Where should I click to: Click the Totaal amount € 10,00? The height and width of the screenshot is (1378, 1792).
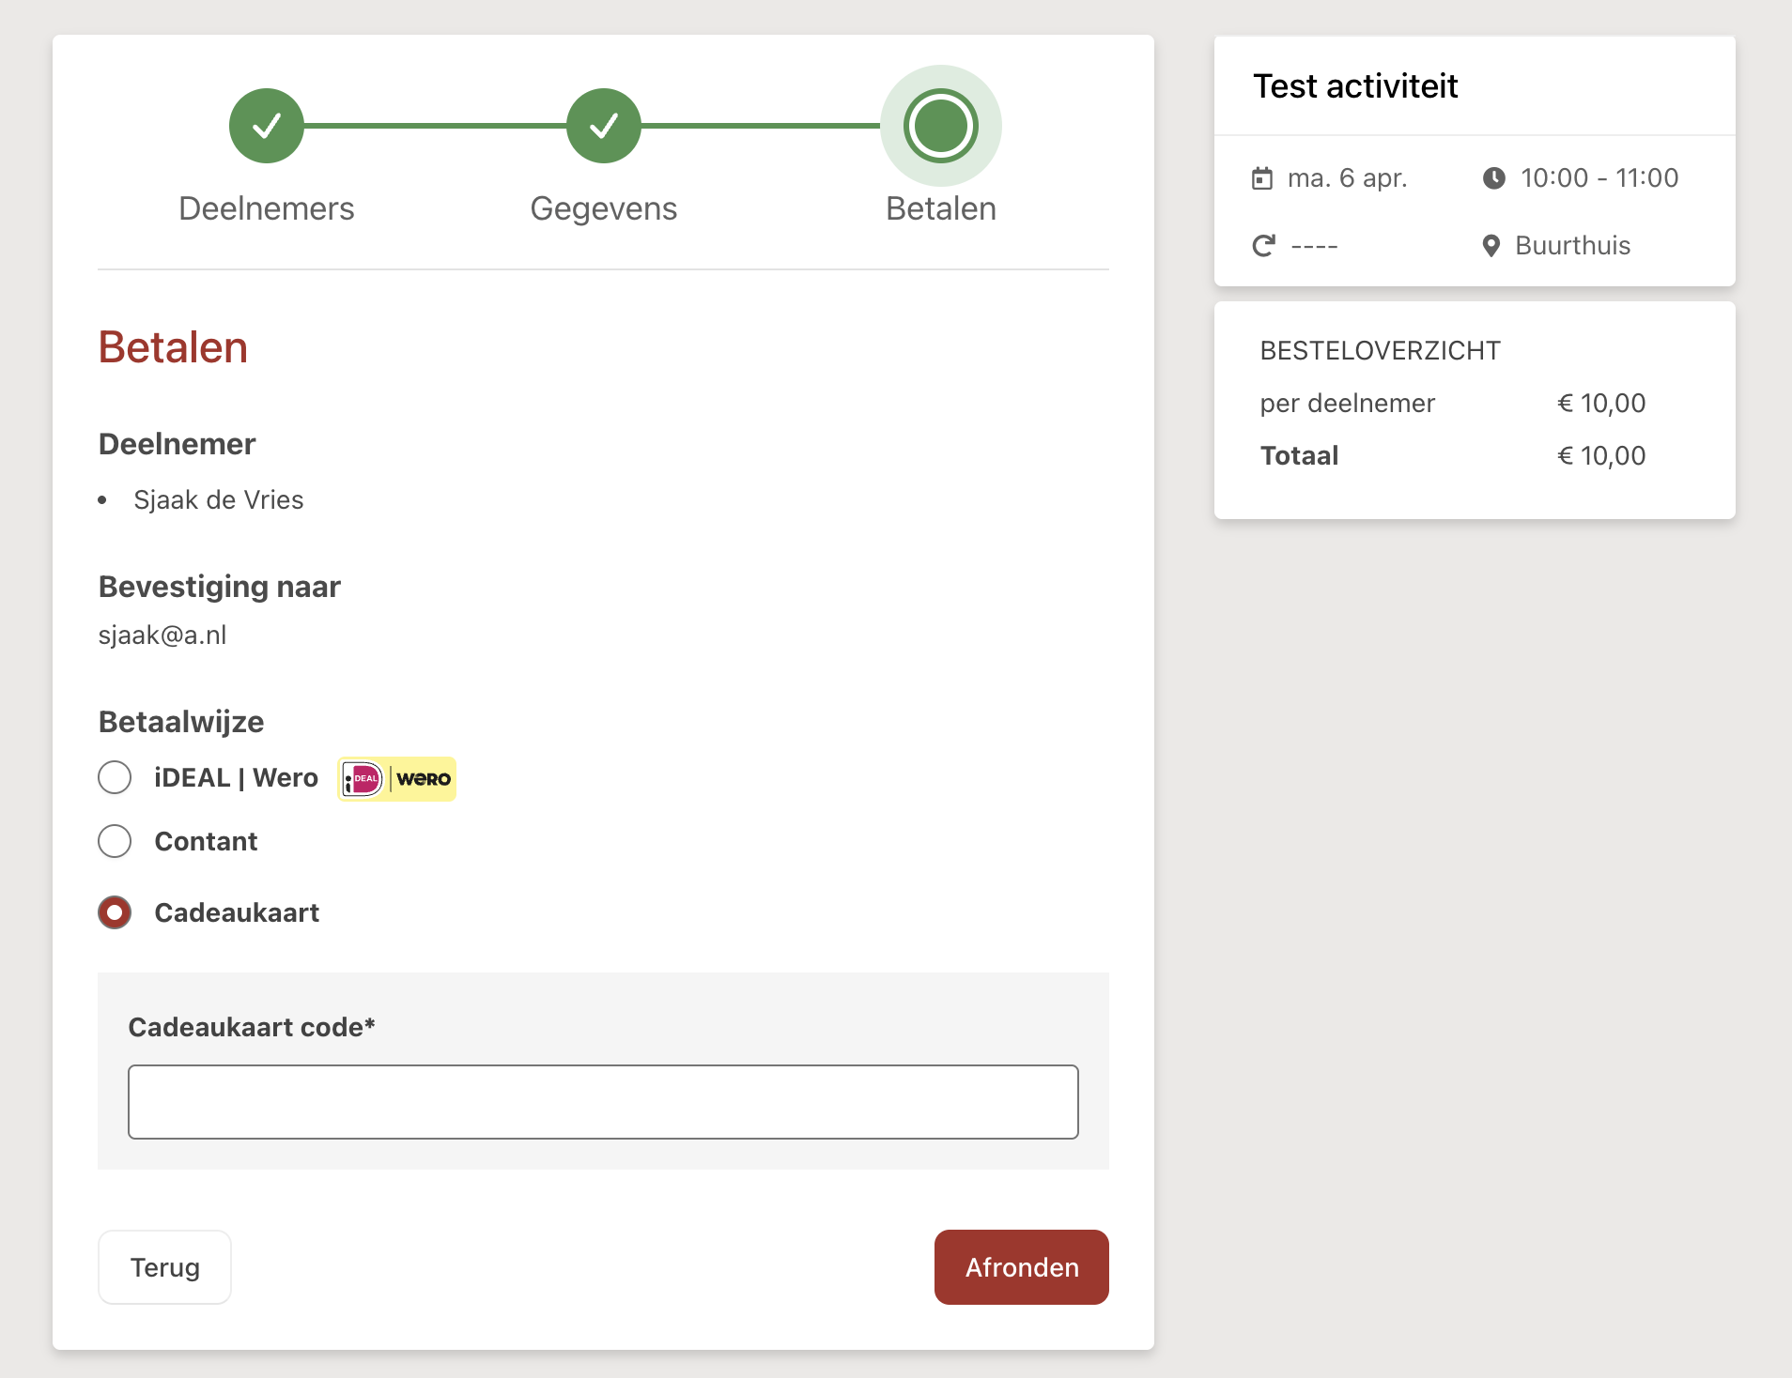pos(1601,456)
